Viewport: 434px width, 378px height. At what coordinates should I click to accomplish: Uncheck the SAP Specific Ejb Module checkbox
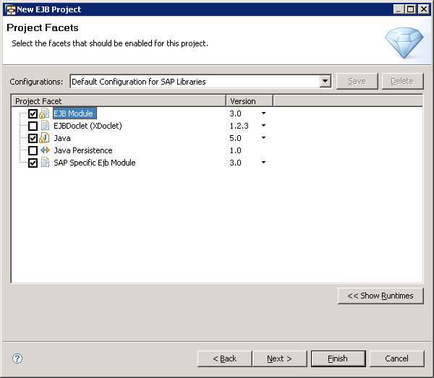[x=33, y=163]
